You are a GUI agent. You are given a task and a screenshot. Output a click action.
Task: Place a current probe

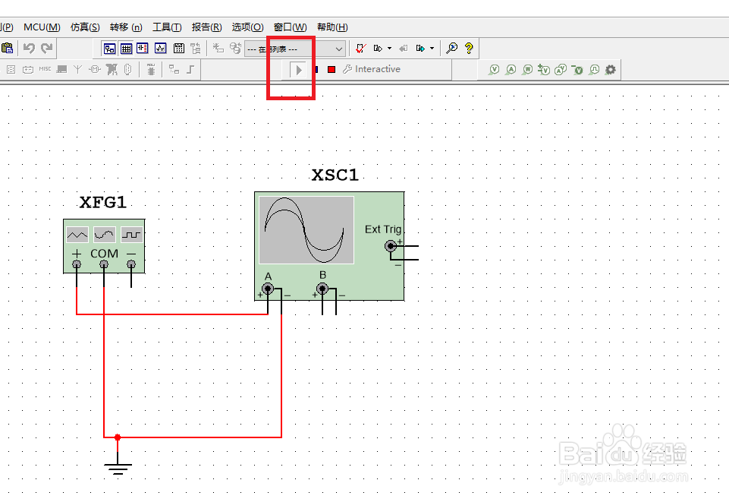(x=511, y=70)
